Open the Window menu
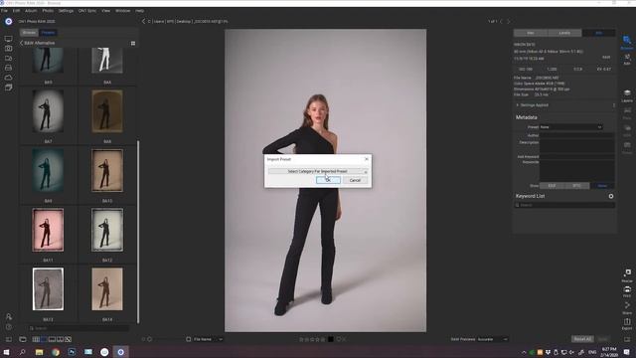The height and width of the screenshot is (358, 636). (123, 11)
